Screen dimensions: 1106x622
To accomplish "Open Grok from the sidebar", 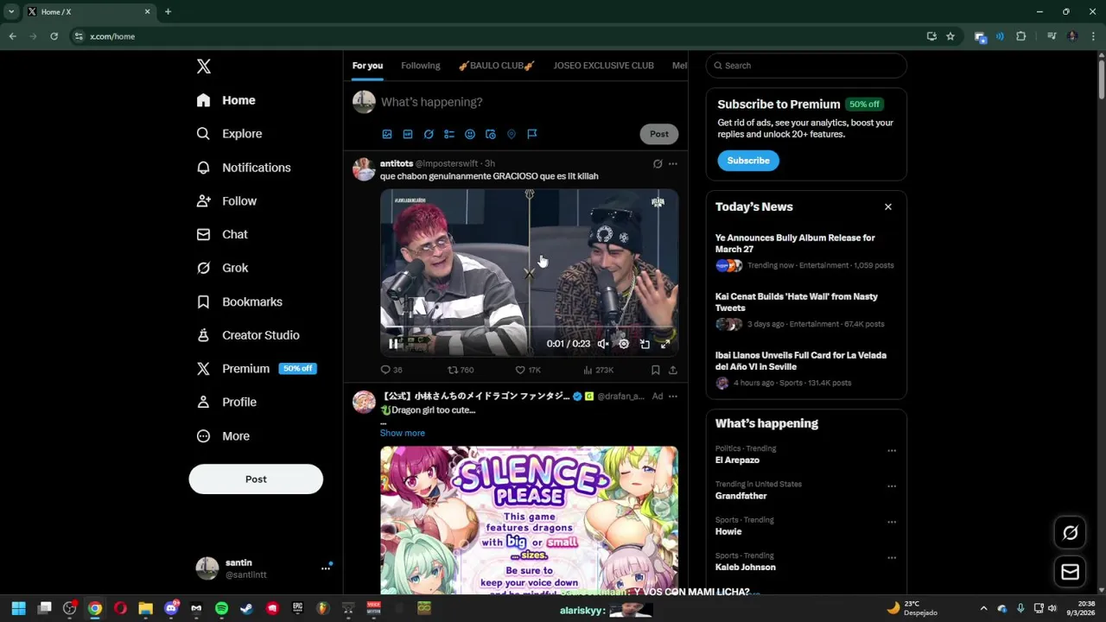I will (x=223, y=268).
